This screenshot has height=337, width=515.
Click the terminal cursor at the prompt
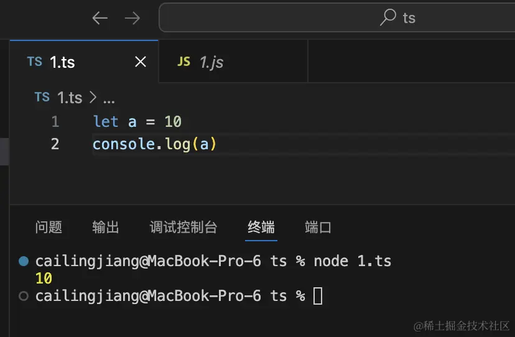click(318, 296)
